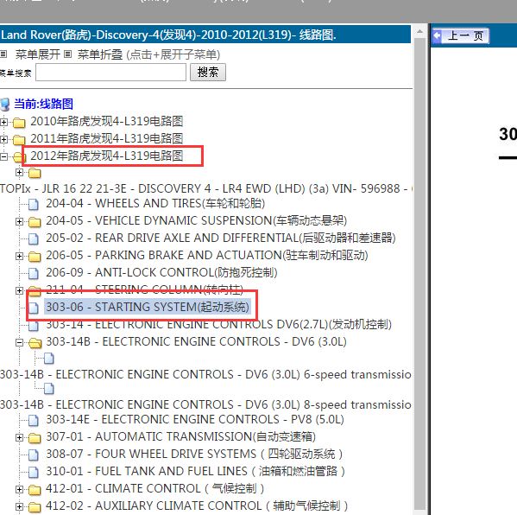Click the 菜单展开 list icon
The image size is (517, 515).
[x=3, y=54]
